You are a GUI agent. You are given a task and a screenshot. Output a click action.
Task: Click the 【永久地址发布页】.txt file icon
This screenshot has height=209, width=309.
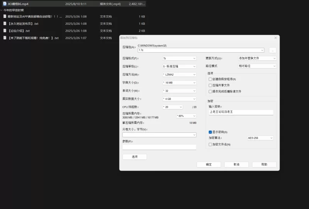pyautogui.click(x=5, y=24)
